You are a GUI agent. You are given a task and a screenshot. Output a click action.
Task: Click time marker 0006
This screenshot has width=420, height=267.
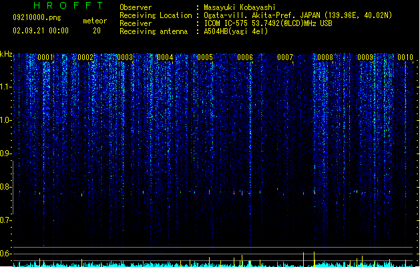pyautogui.click(x=245, y=57)
